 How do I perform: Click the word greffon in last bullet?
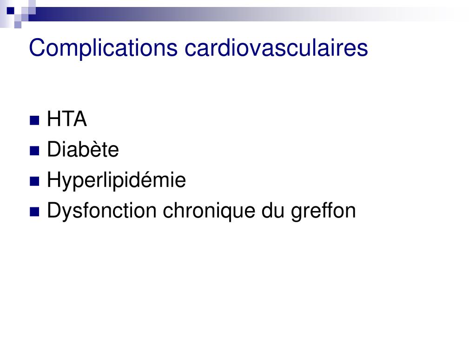tap(324, 211)
